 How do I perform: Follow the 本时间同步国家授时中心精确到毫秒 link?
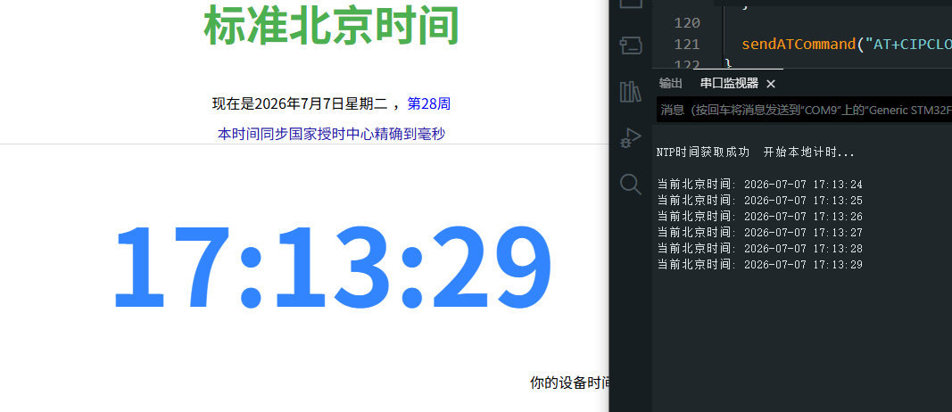click(332, 134)
